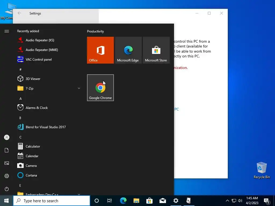The image size is (275, 206).
Task: Show hidden system tray icons
Action: point(227,201)
